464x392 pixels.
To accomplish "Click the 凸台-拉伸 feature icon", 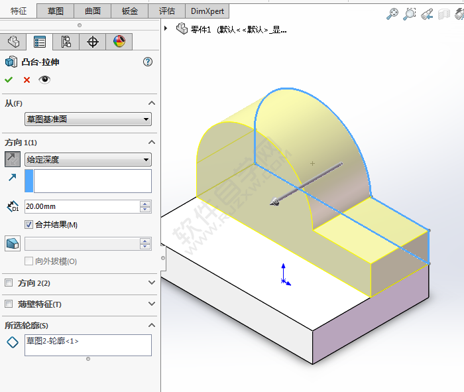I will pos(11,62).
